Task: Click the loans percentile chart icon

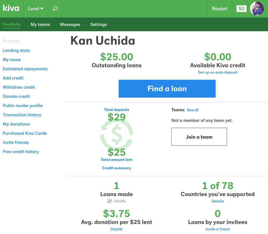Action: pyautogui.click(x=109, y=201)
